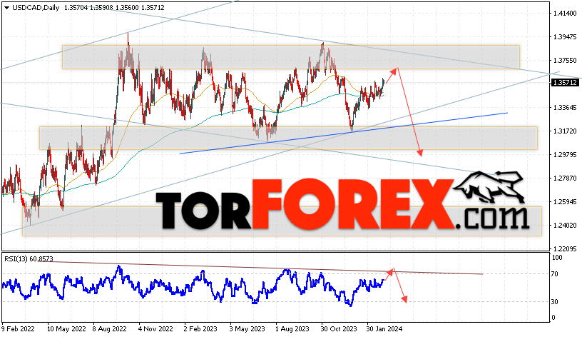Select the 1.39475 price axis label

click(565, 37)
